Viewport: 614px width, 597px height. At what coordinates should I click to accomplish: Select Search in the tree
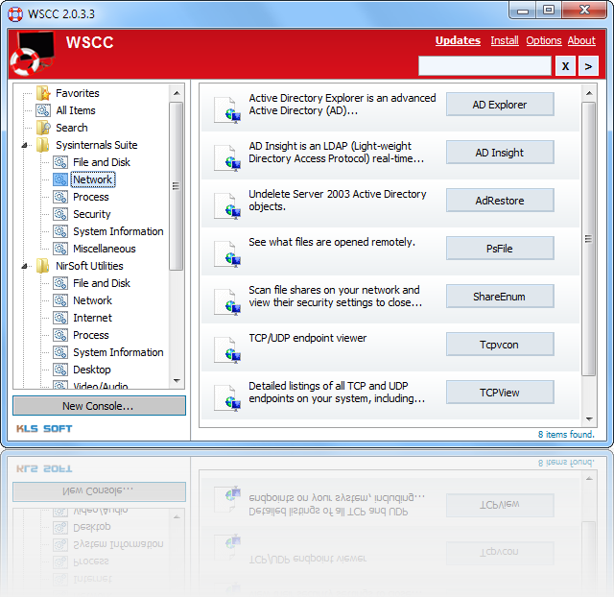coord(72,128)
